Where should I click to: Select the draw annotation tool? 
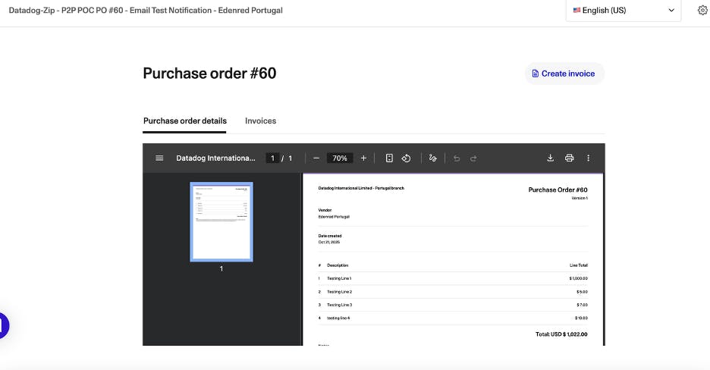(433, 158)
